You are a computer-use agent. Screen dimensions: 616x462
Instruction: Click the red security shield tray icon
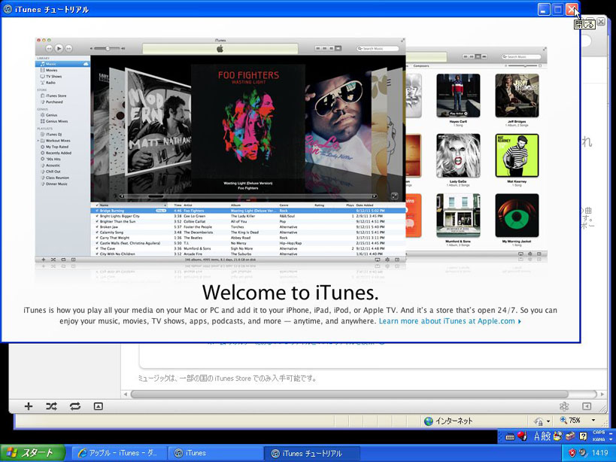pyautogui.click(x=572, y=453)
